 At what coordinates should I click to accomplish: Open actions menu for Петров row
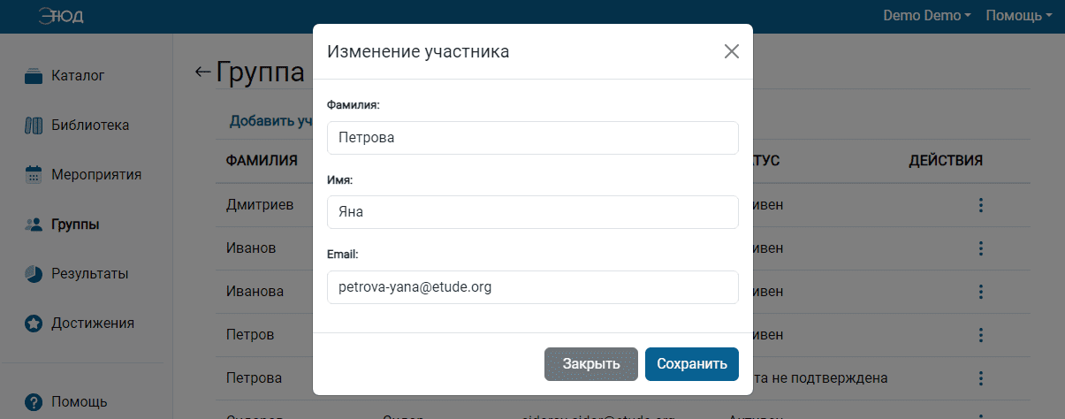coord(980,335)
